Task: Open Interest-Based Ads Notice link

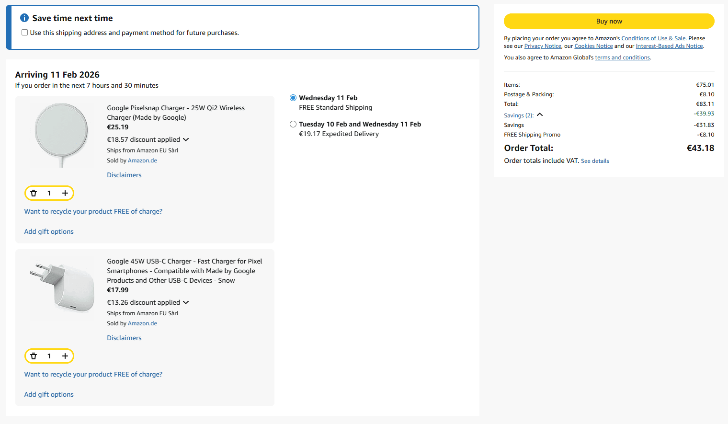Action: 670,46
